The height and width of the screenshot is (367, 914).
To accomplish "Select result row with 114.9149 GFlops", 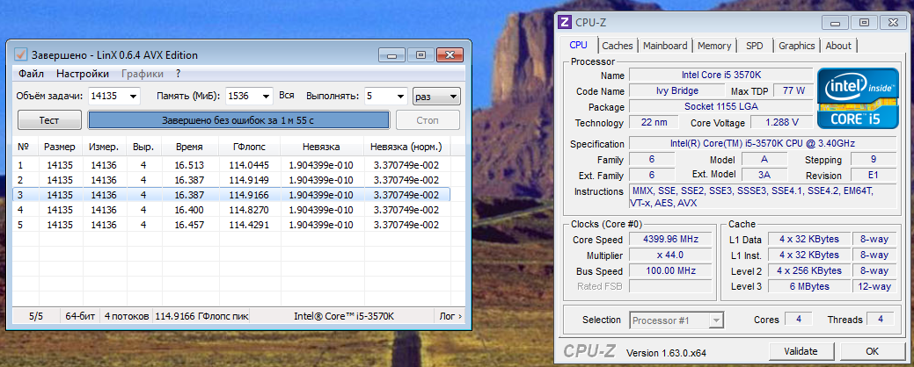I will tap(231, 180).
